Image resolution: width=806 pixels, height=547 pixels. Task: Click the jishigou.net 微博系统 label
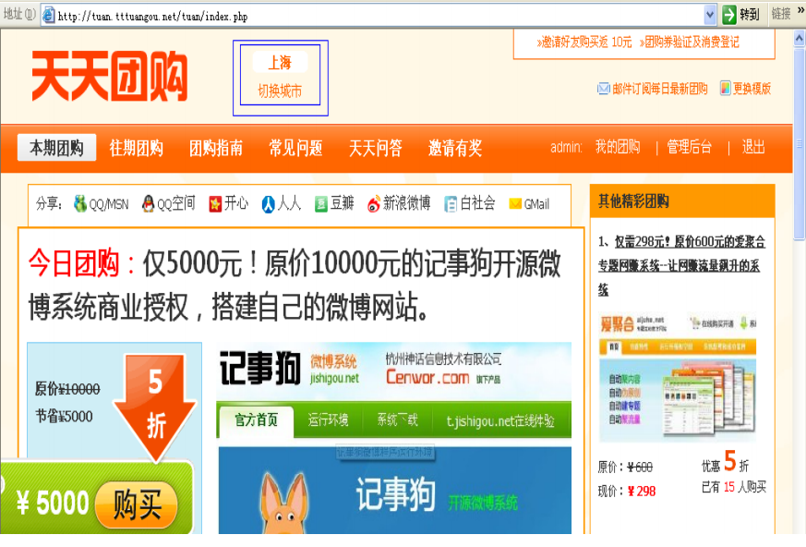[334, 370]
